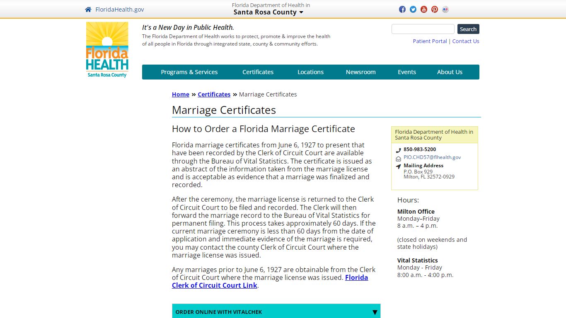Go to FloridaHealth.gov link
Viewport: 566px width, 318px height.
(120, 10)
